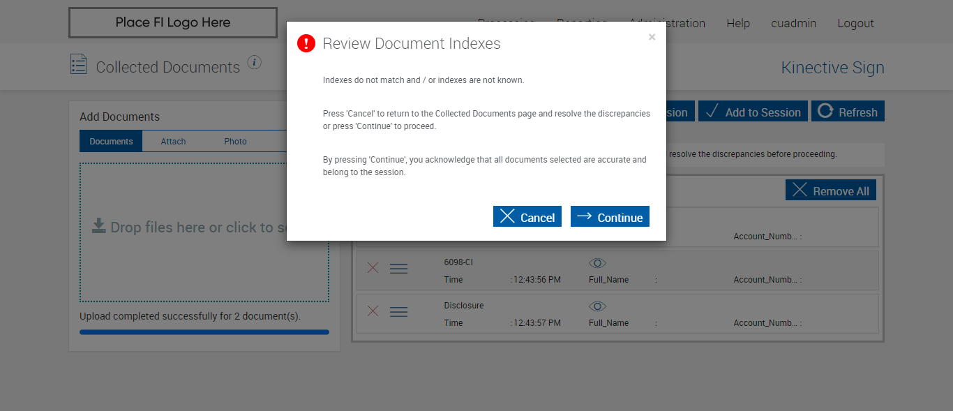The height and width of the screenshot is (411, 953).
Task: Remove the 6098-CI document with X
Action: tap(373, 269)
